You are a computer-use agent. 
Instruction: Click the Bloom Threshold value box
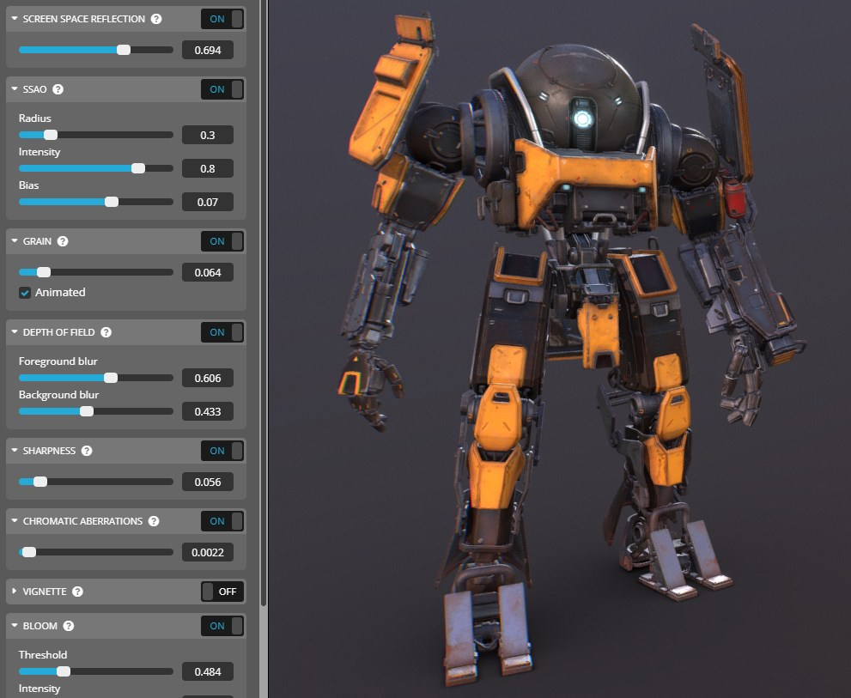point(207,671)
